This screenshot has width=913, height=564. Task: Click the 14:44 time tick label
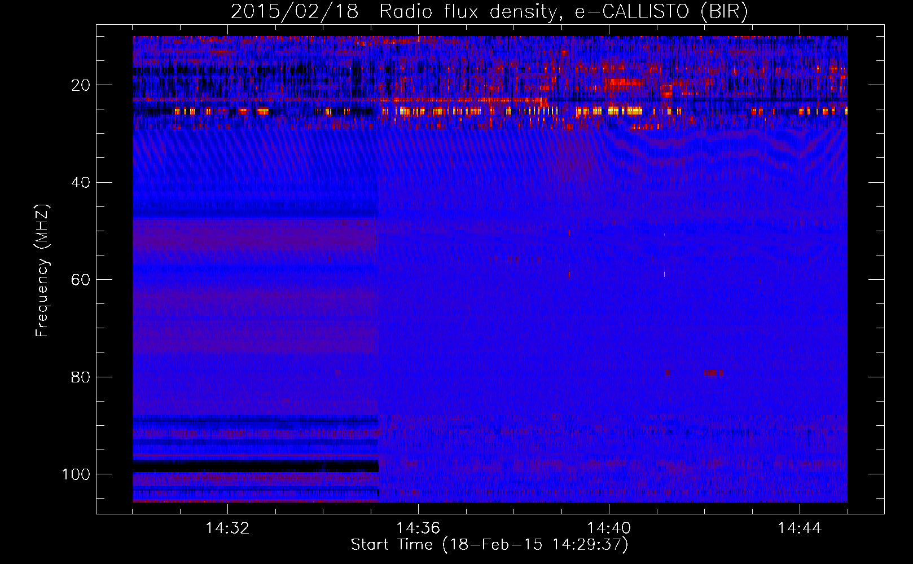pyautogui.click(x=800, y=528)
